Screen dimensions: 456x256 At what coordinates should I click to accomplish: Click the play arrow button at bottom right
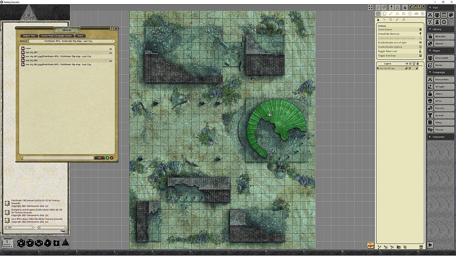click(430, 245)
